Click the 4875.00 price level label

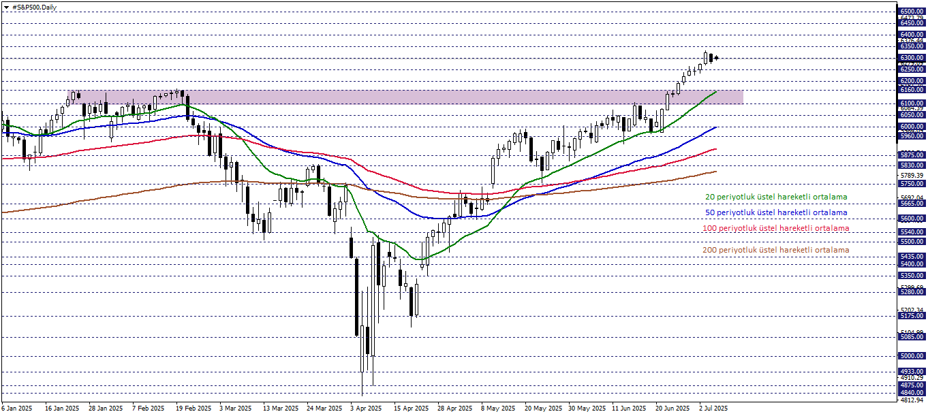click(911, 385)
